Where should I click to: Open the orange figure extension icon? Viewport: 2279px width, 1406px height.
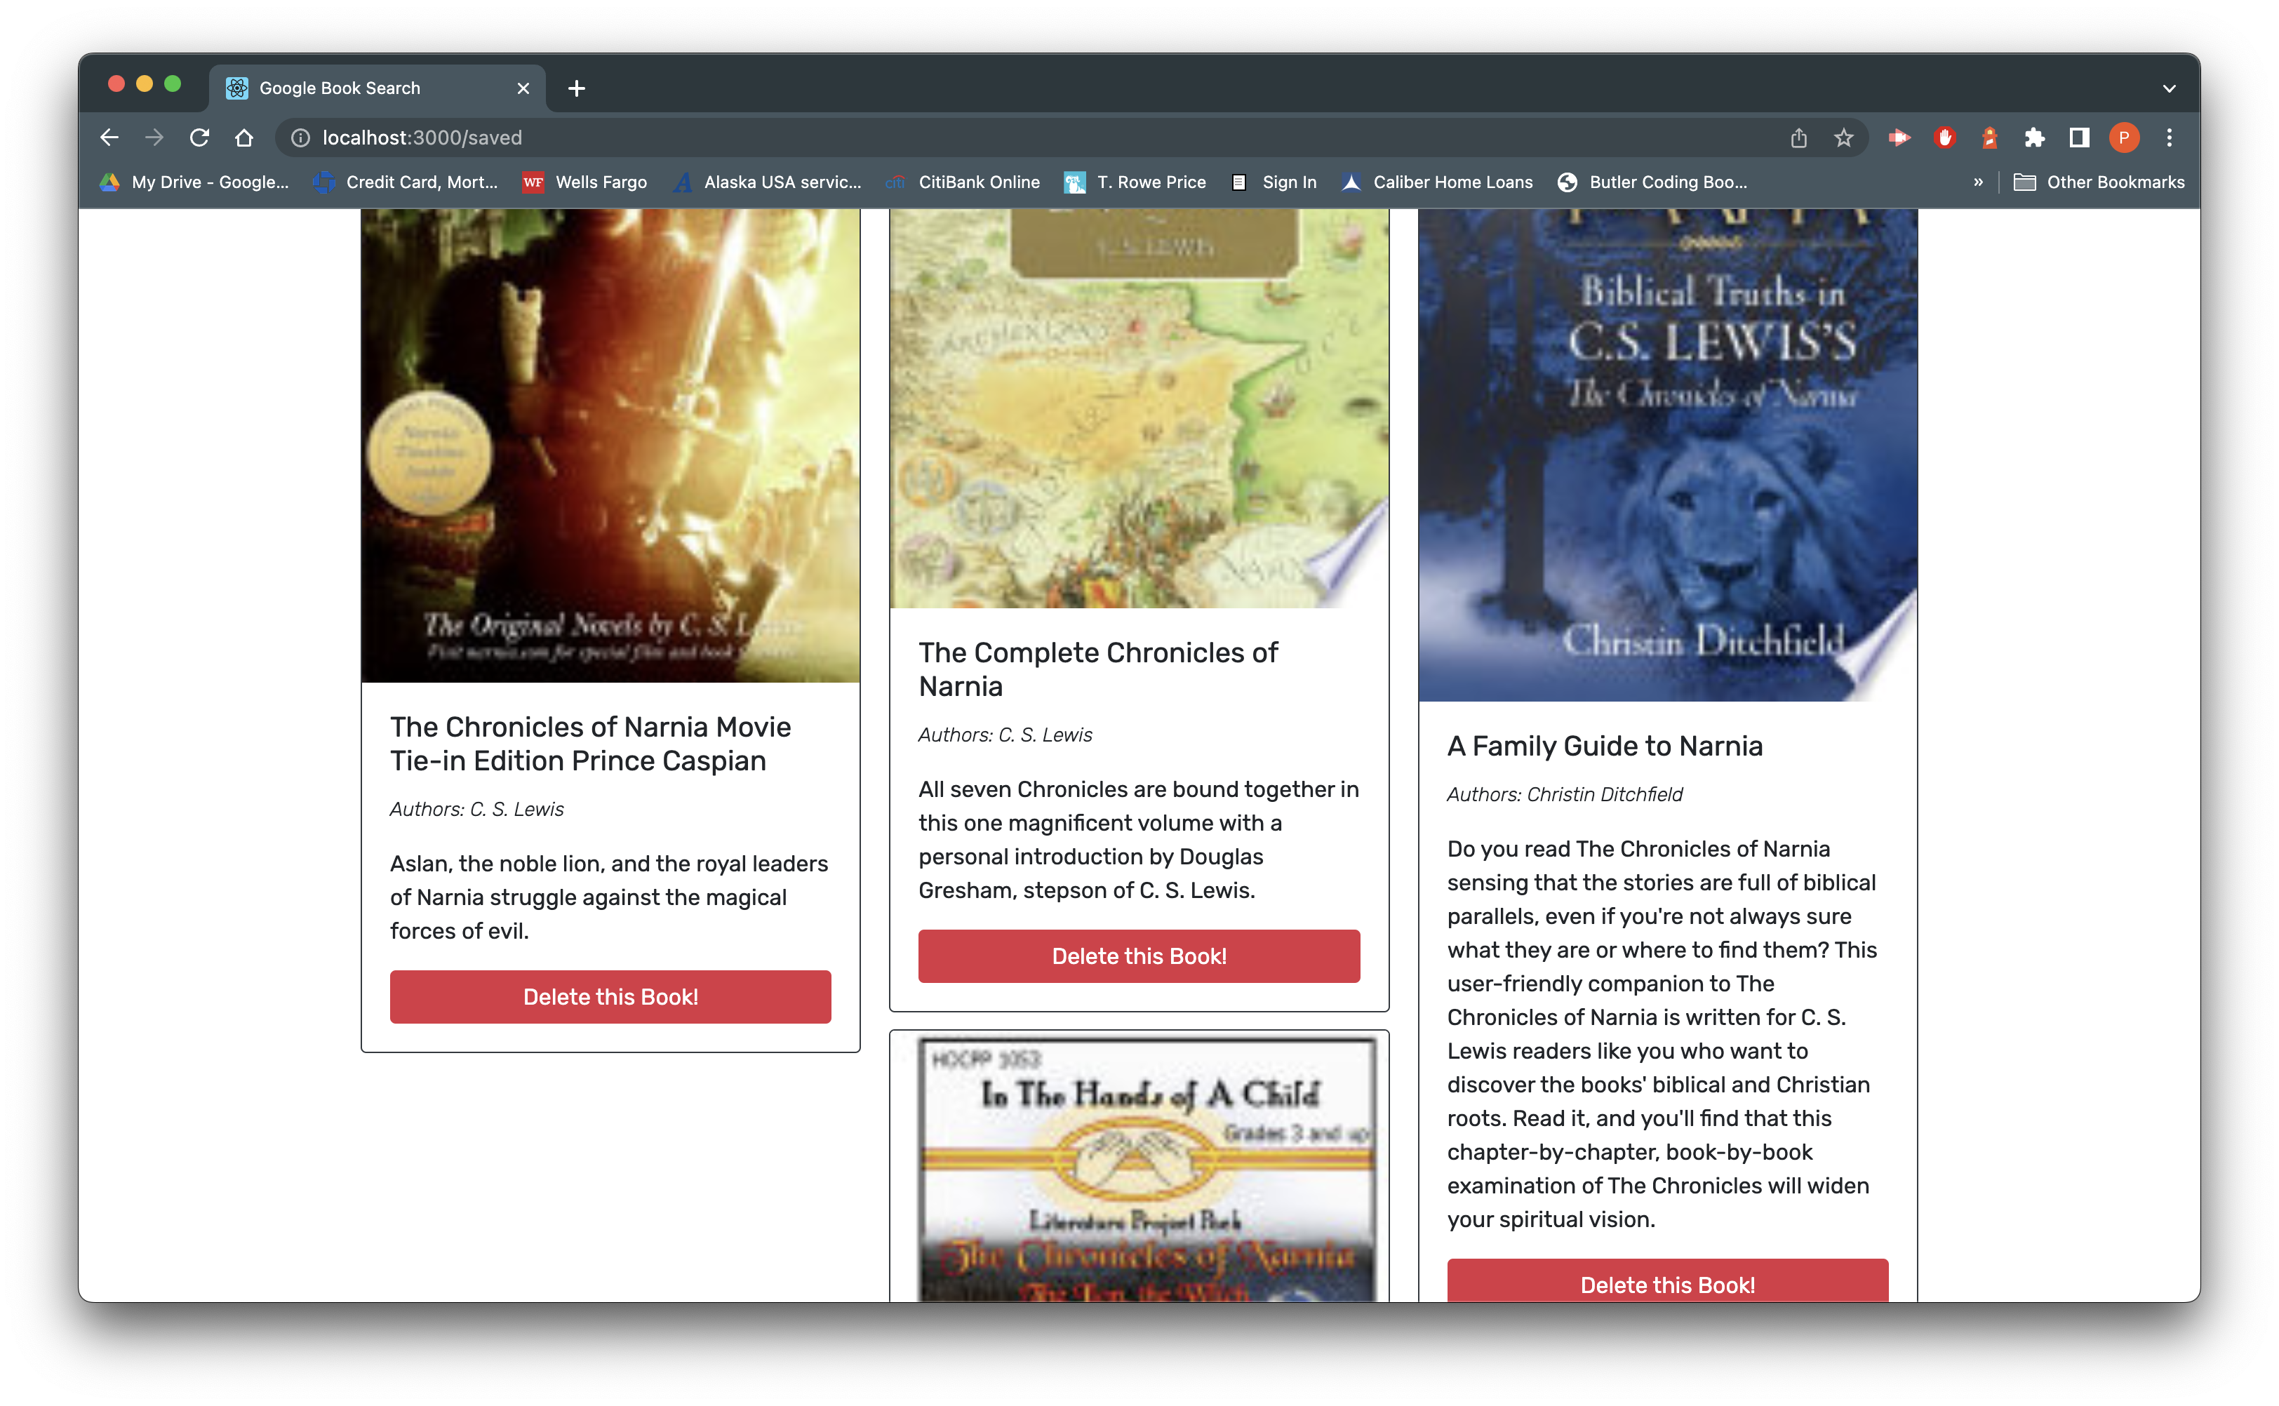(1989, 138)
